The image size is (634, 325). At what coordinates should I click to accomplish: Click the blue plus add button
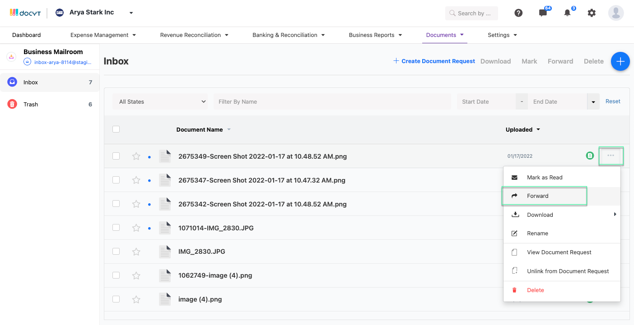pyautogui.click(x=620, y=61)
